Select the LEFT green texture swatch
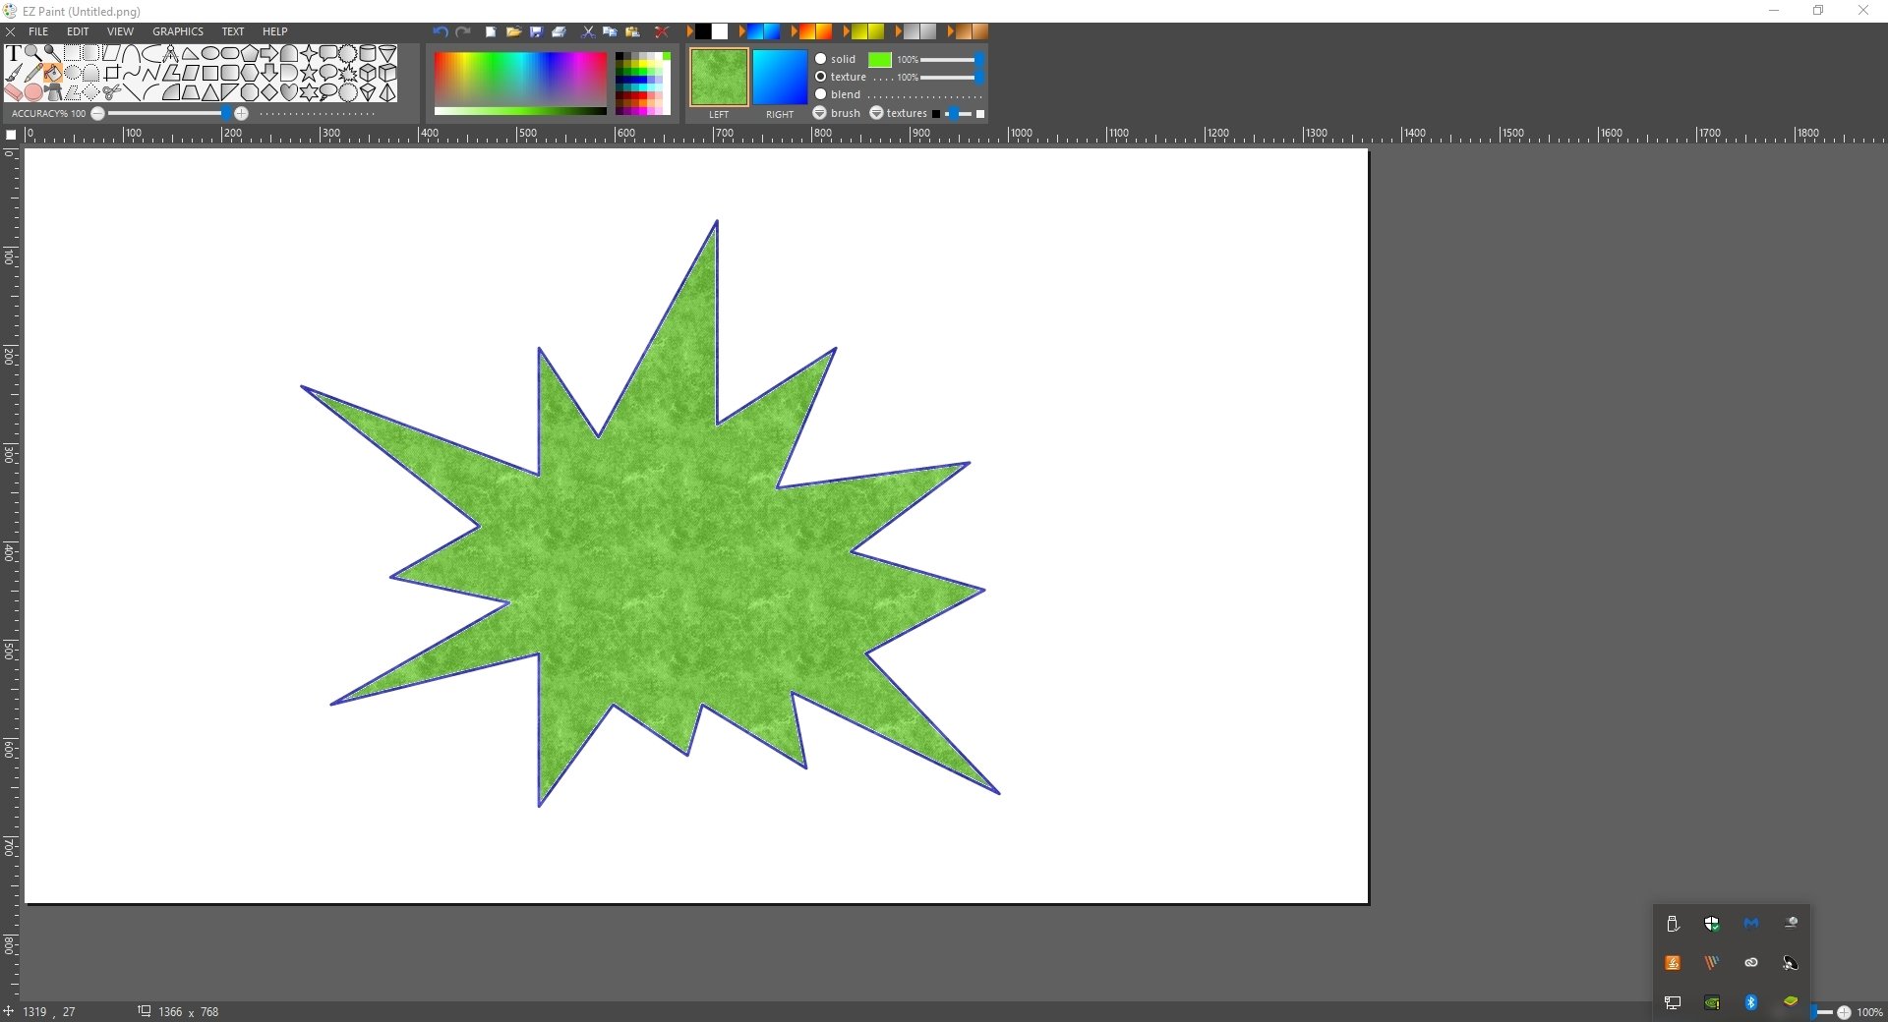The image size is (1888, 1022). point(719,77)
